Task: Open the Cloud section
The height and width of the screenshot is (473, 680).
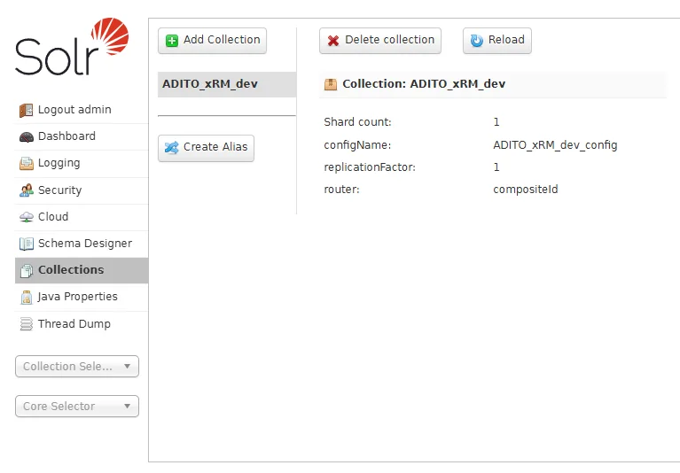Action: [x=82, y=217]
